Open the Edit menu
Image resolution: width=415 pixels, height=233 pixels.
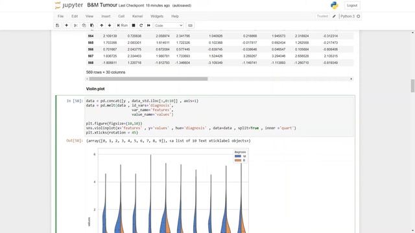(x=75, y=16)
